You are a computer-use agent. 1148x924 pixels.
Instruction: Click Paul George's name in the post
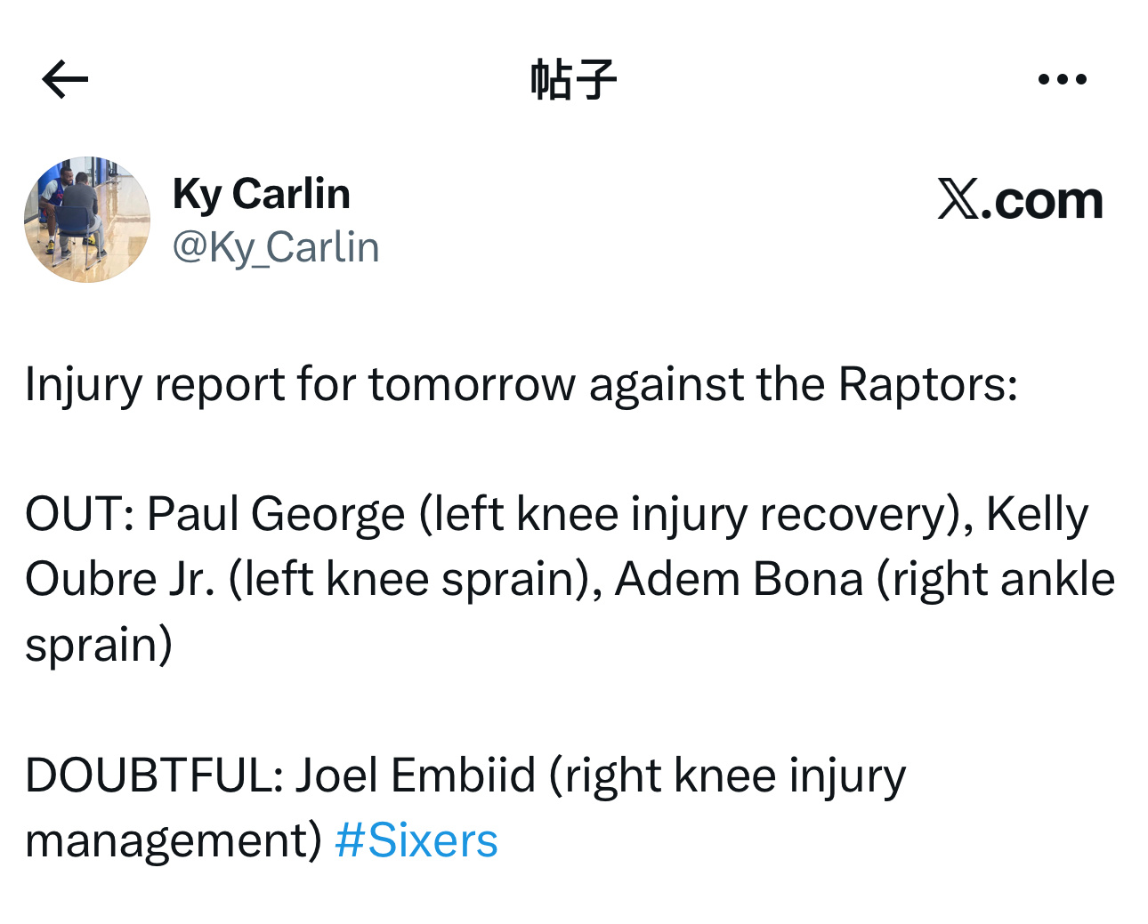tap(276, 514)
